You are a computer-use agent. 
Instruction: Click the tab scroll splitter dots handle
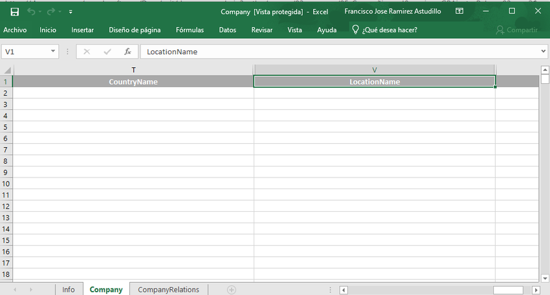coord(330,290)
